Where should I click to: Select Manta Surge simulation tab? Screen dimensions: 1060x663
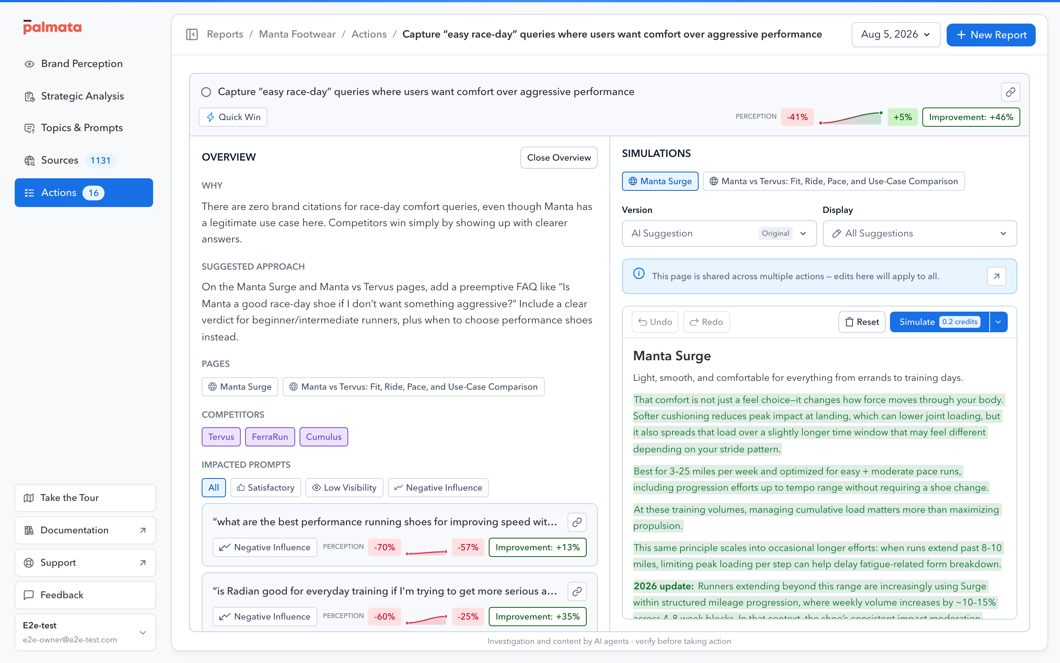point(660,181)
